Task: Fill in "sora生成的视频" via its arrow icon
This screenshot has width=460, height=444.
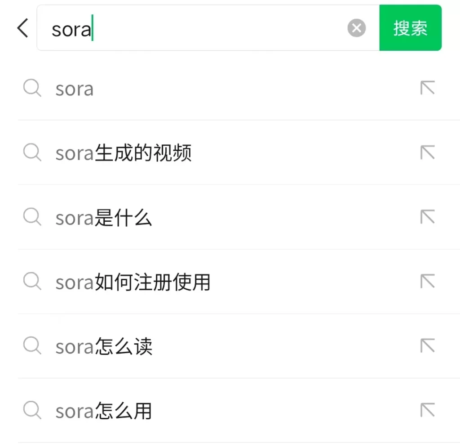Action: click(x=427, y=153)
